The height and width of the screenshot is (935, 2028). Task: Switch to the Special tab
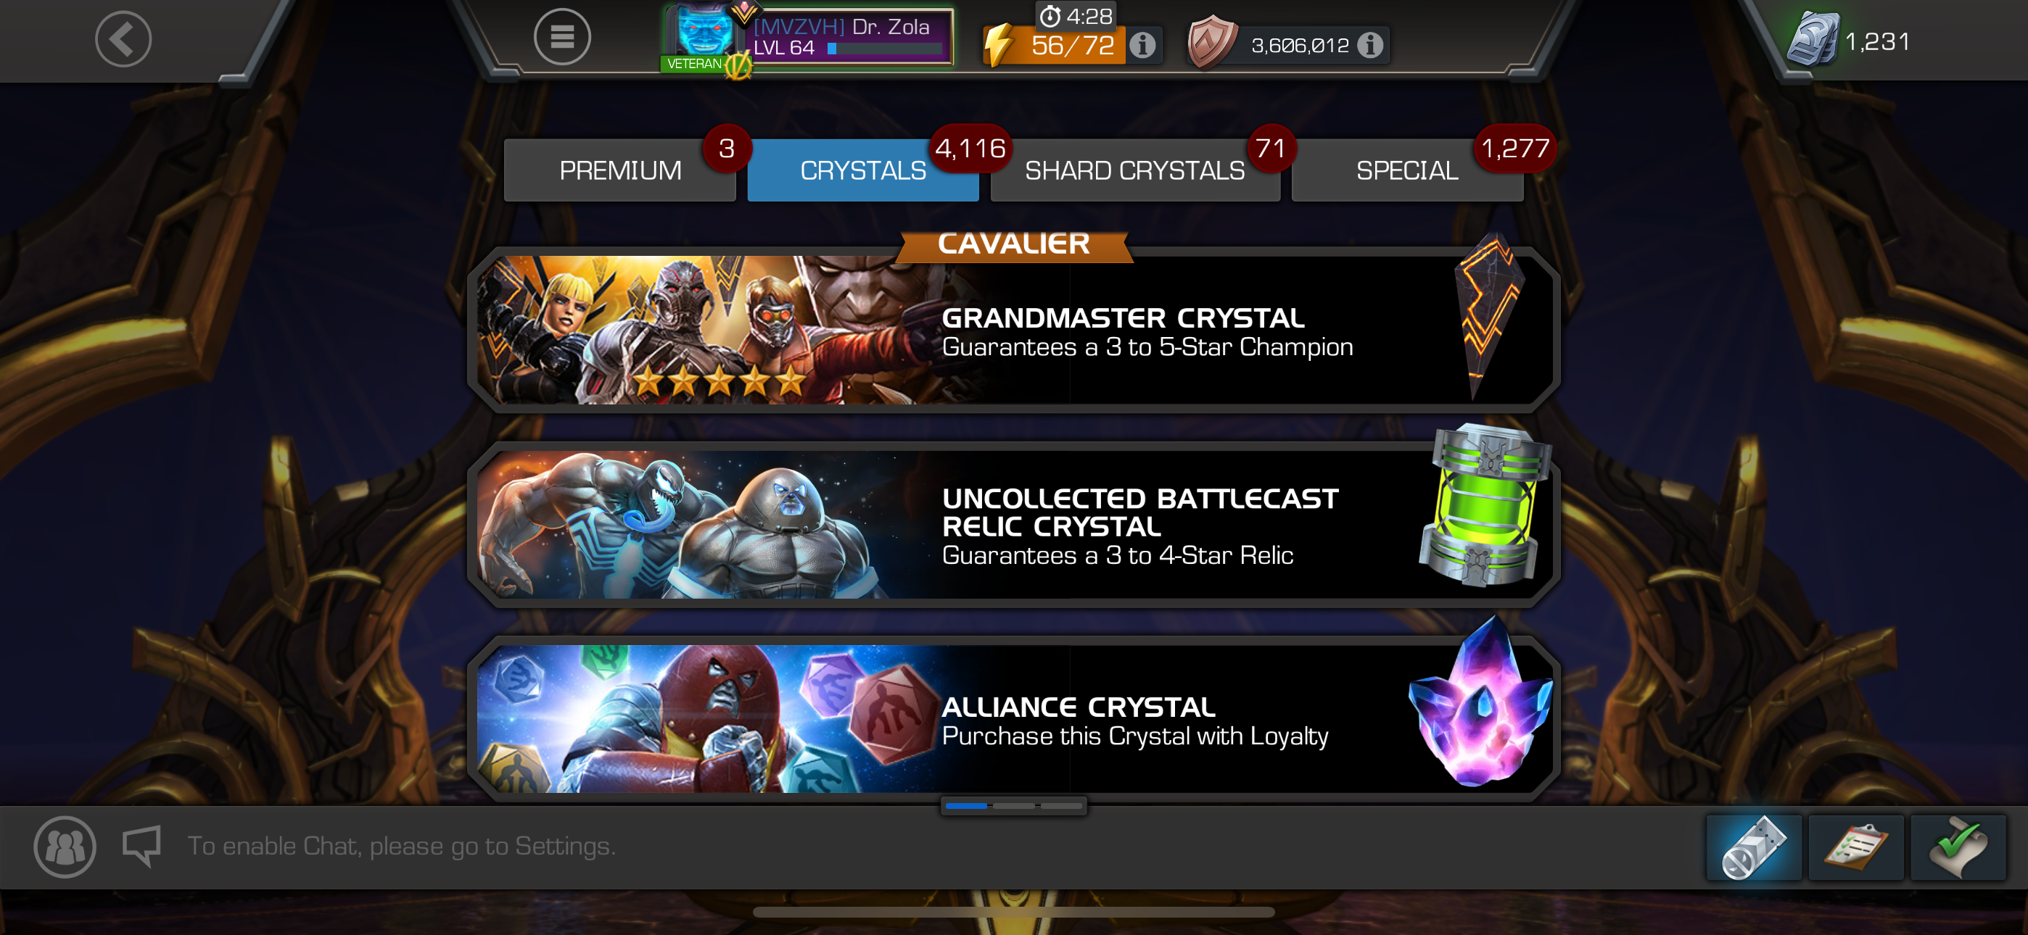pos(1407,170)
